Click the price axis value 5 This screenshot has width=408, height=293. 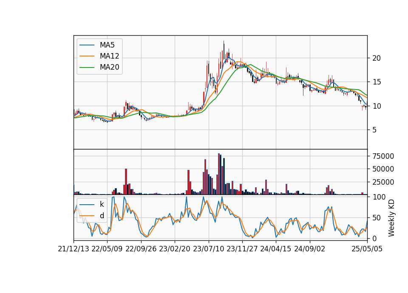(374, 130)
